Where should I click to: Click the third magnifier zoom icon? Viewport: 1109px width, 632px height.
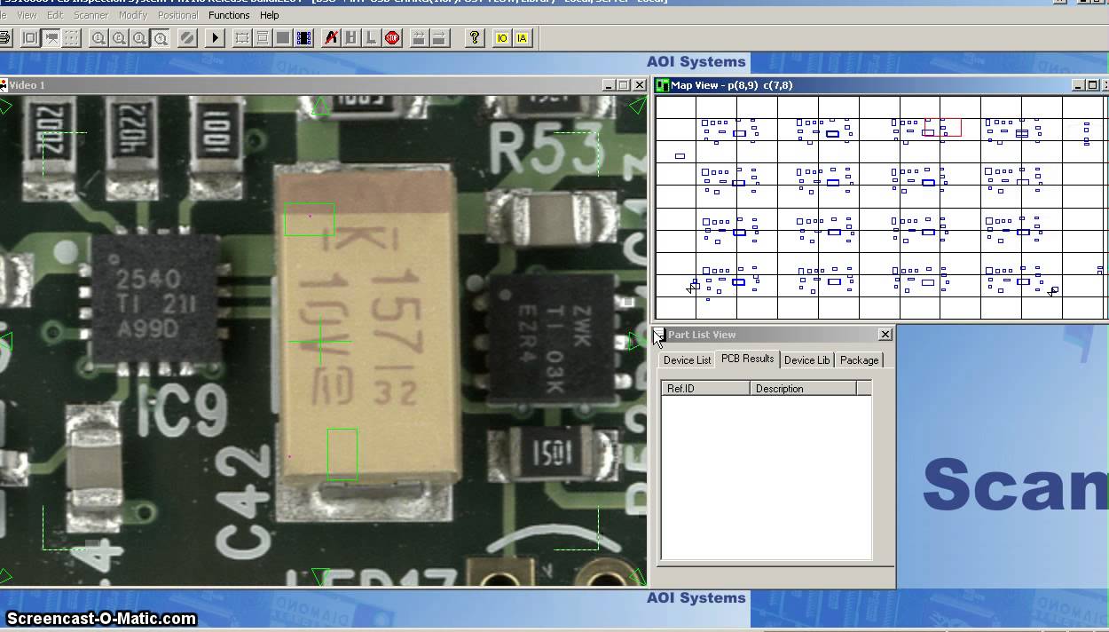click(139, 38)
